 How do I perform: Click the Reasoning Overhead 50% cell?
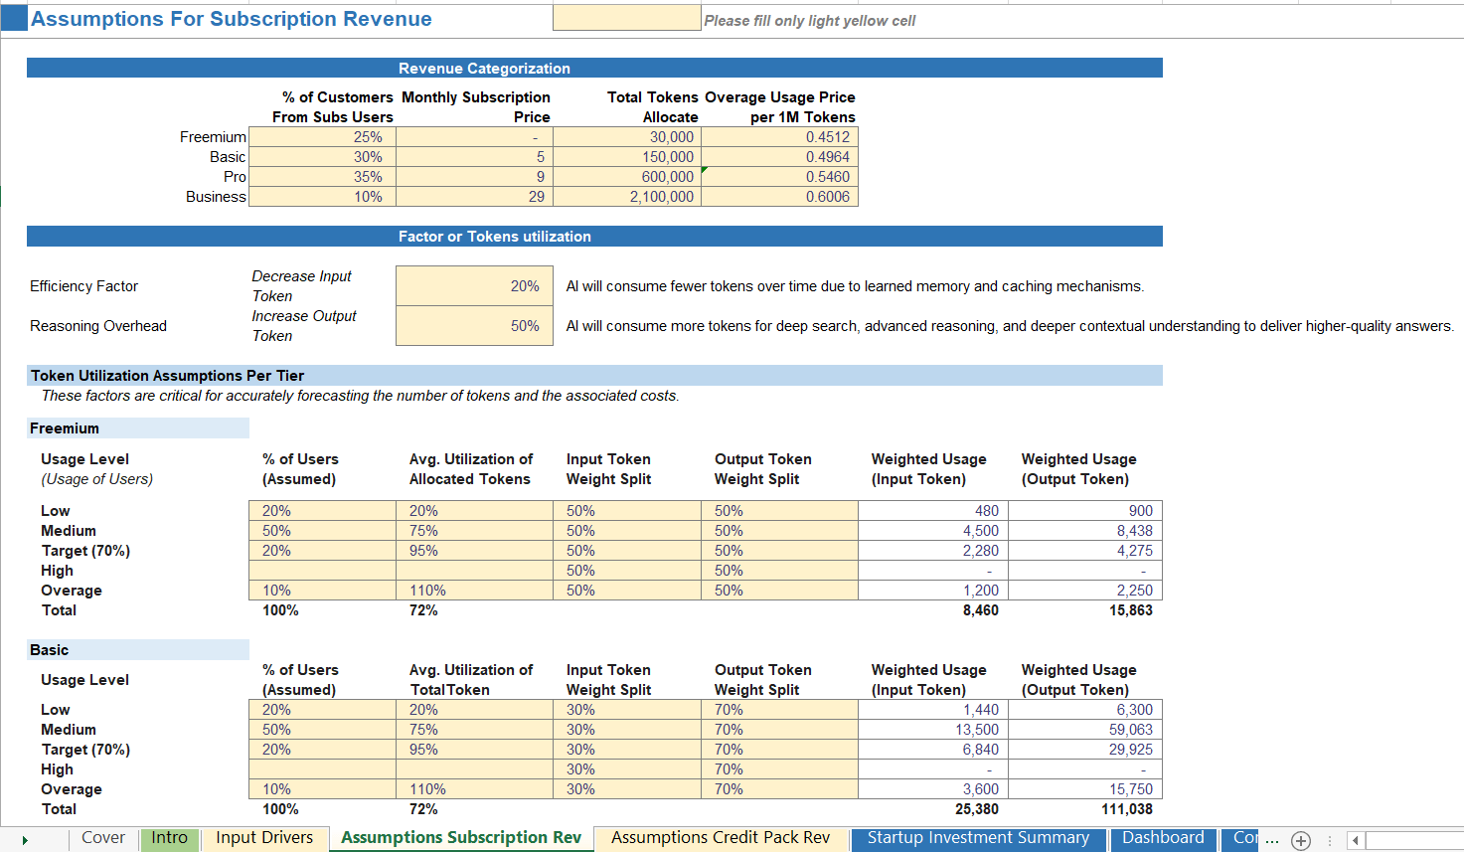(x=474, y=325)
